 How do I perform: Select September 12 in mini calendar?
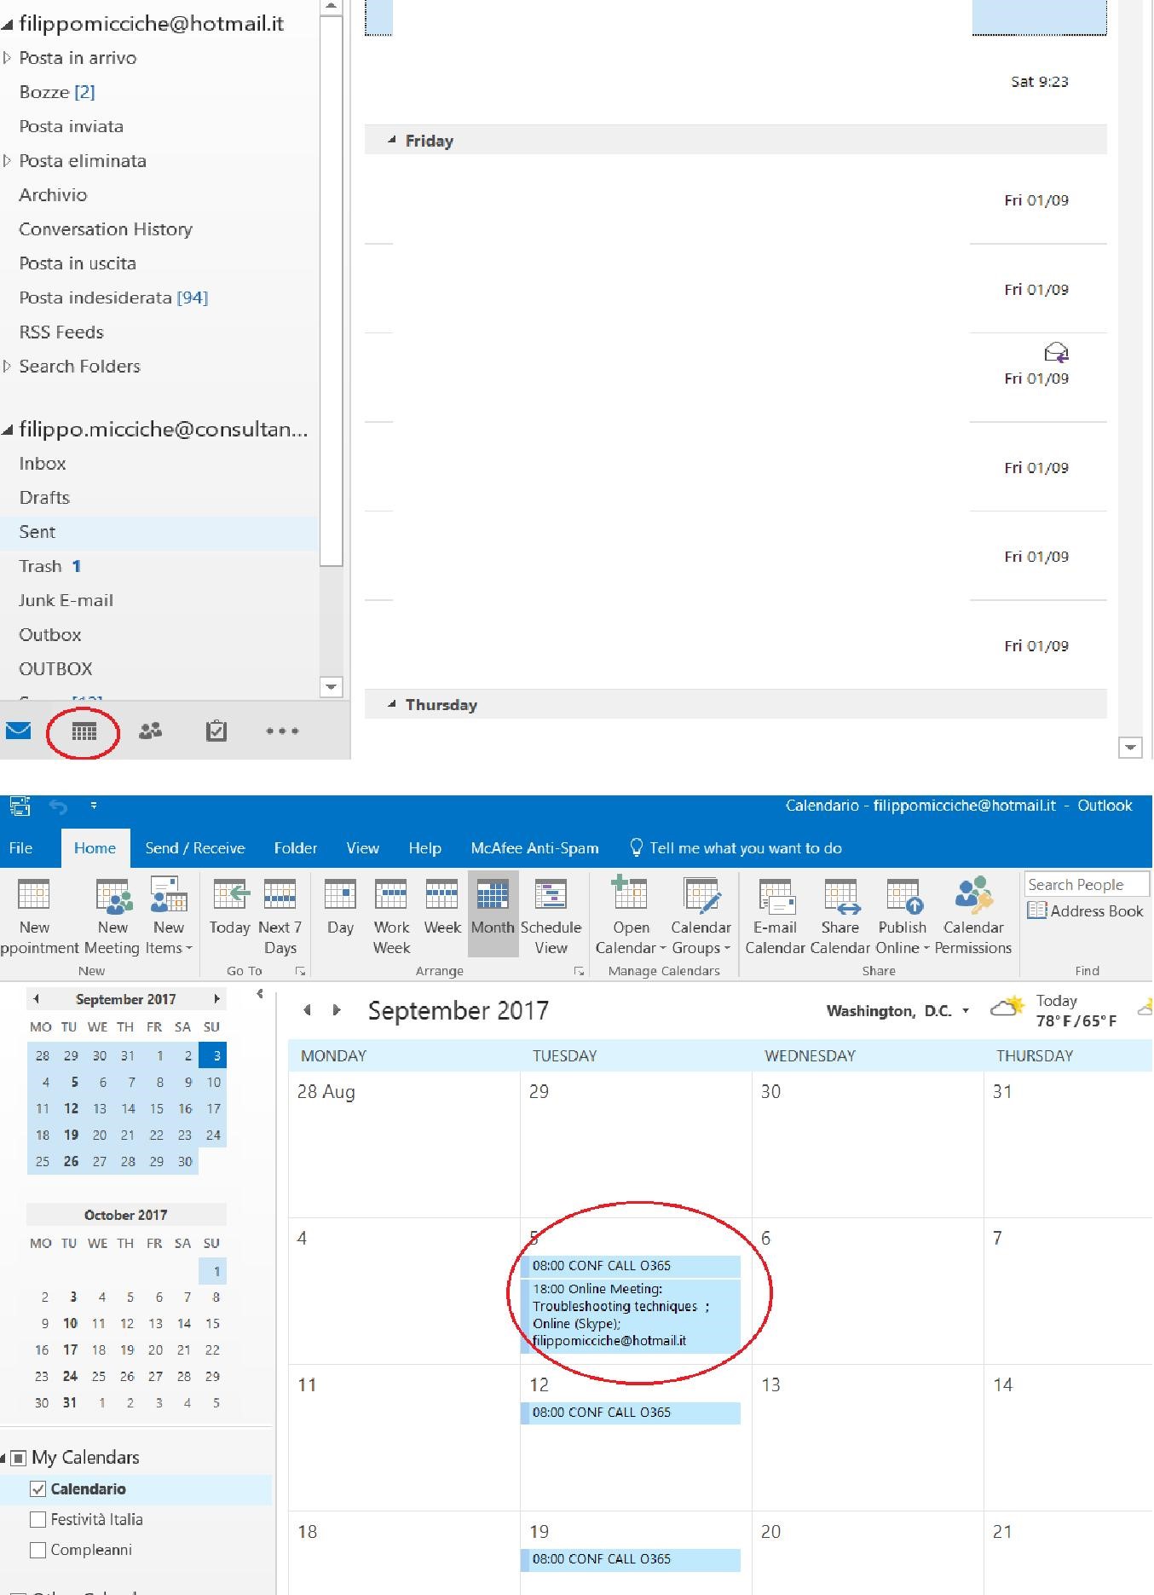click(x=72, y=1108)
